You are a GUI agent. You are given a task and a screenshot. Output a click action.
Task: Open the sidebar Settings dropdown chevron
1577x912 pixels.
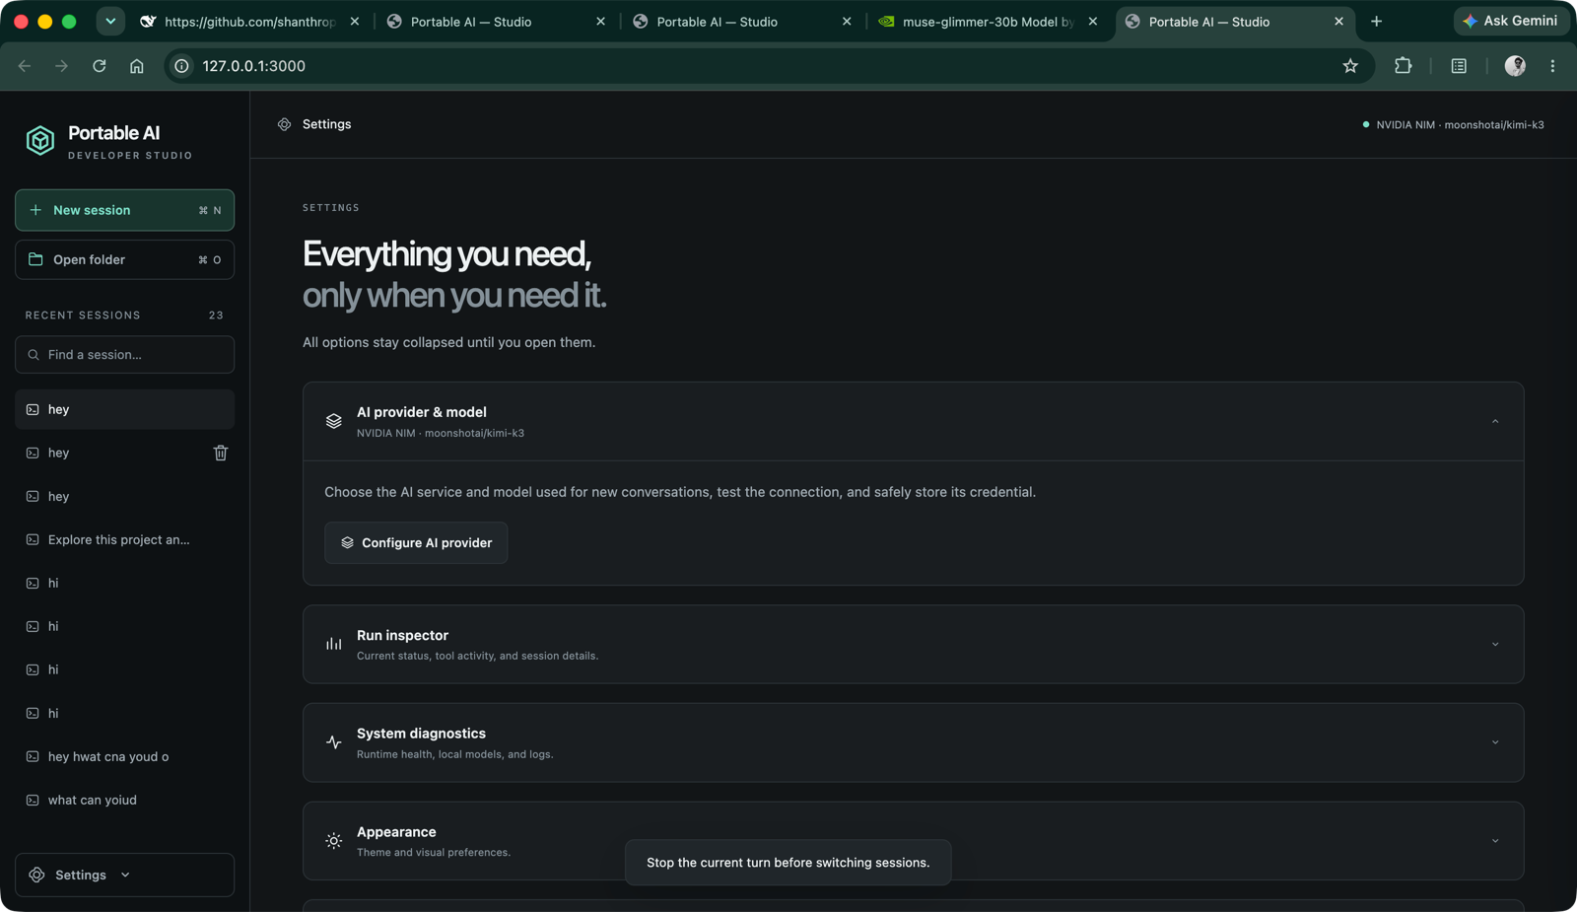point(125,876)
